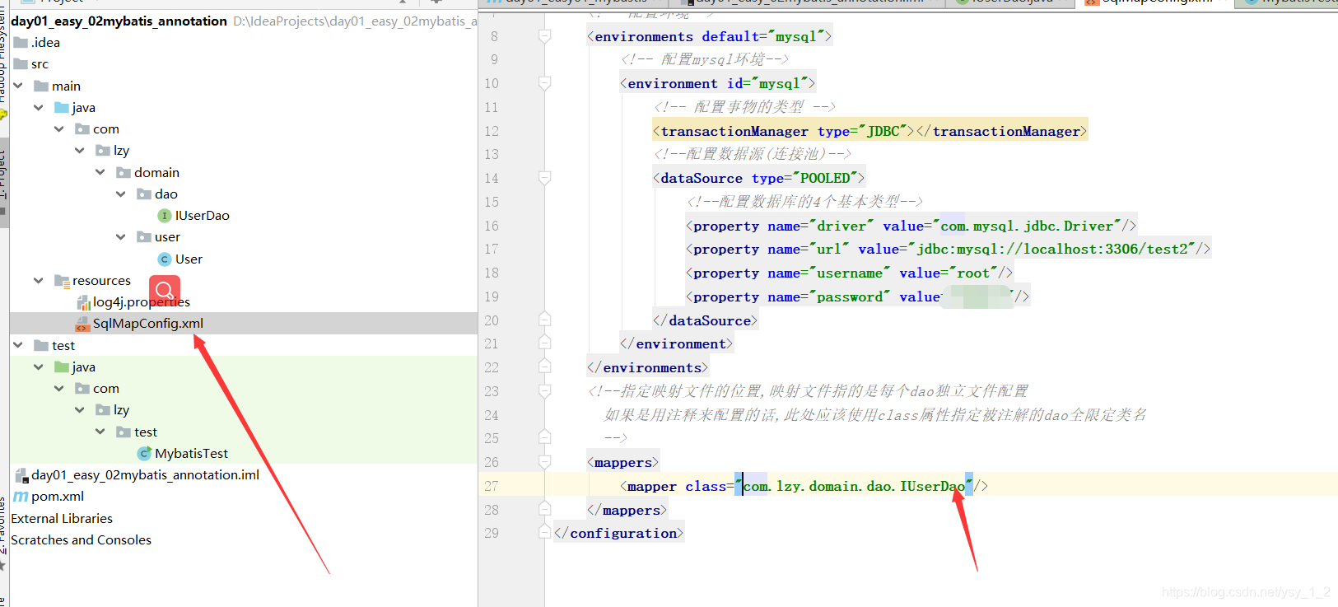Viewport: 1338px width, 607px height.
Task: Click the blue java source folder icon under main
Action: pyautogui.click(x=62, y=107)
